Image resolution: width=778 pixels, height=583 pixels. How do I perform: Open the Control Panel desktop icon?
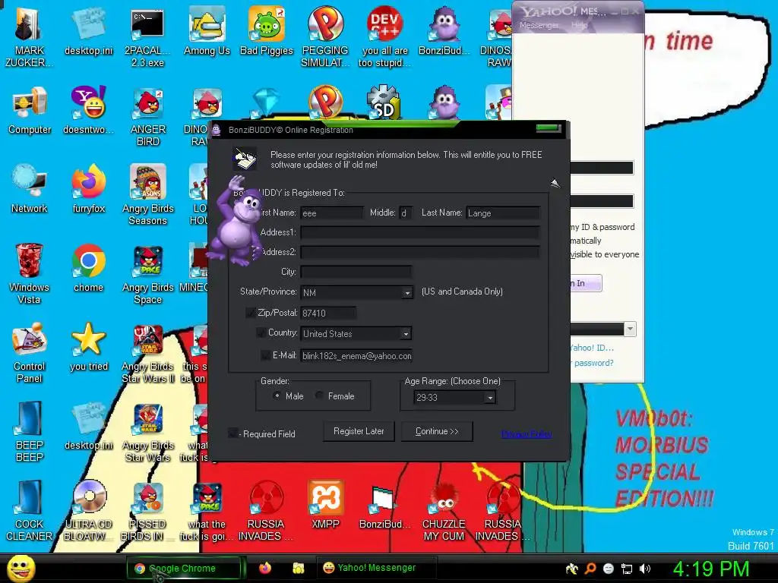(30, 352)
